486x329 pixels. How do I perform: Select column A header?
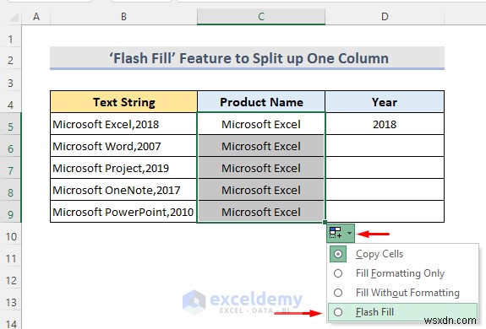pos(36,16)
